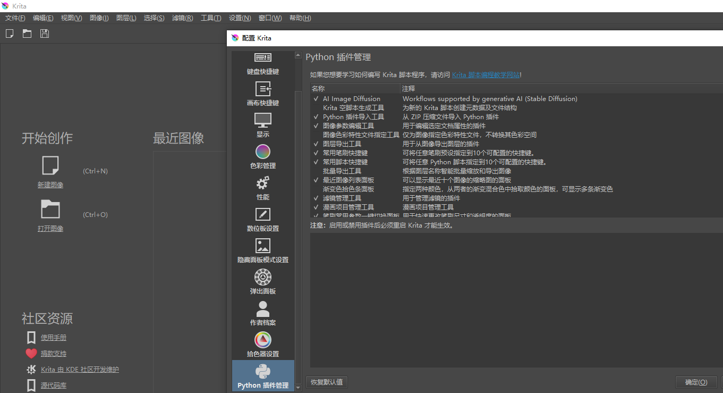Open 使用手册 link

pos(54,338)
